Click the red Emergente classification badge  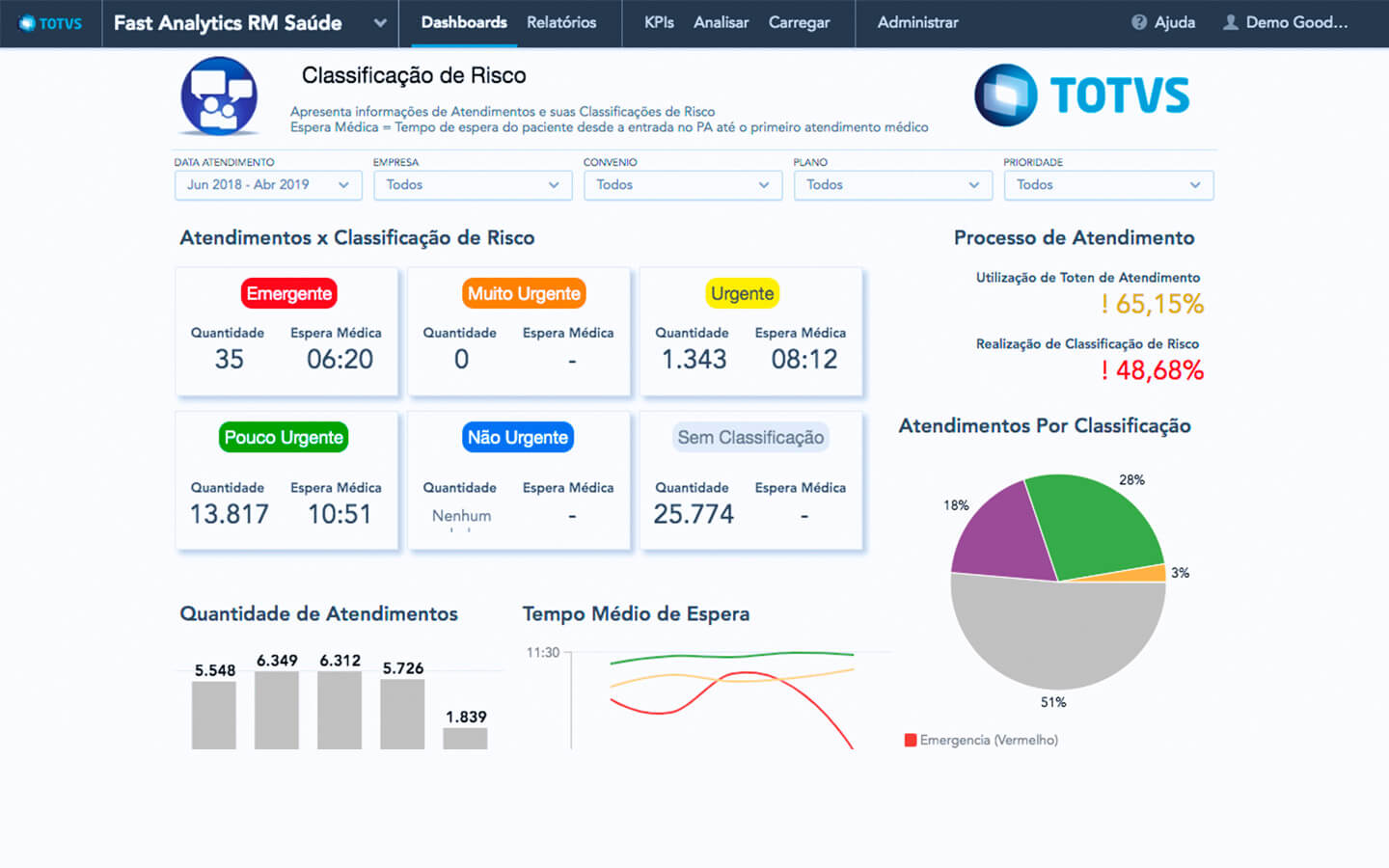coord(288,293)
